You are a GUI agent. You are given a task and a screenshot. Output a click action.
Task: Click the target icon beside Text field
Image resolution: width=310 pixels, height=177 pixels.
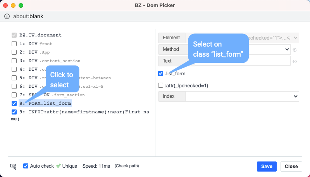tap(294, 62)
